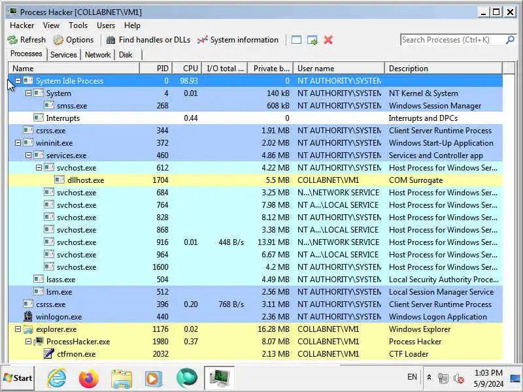Viewport: 523px width, 392px height.
Task: Sort by the Name column header
Action: click(x=74, y=69)
